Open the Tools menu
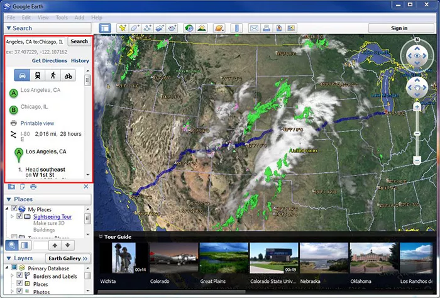The height and width of the screenshot is (298, 440). pyautogui.click(x=62, y=18)
